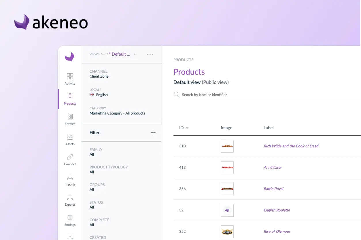Open the 'Annihilator' product
Screen dimensions: 361x240
coord(273,167)
